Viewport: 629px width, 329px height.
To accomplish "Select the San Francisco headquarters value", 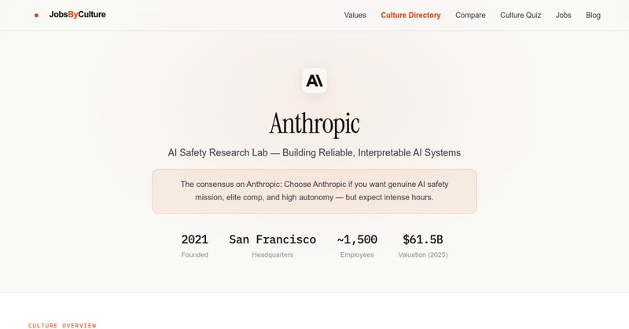I will (273, 239).
